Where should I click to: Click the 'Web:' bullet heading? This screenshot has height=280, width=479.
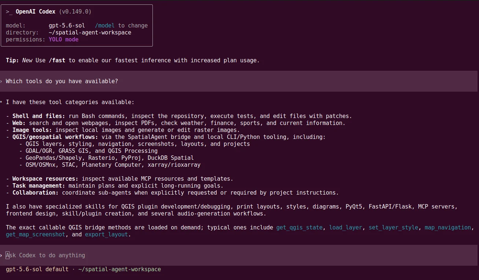coord(19,123)
